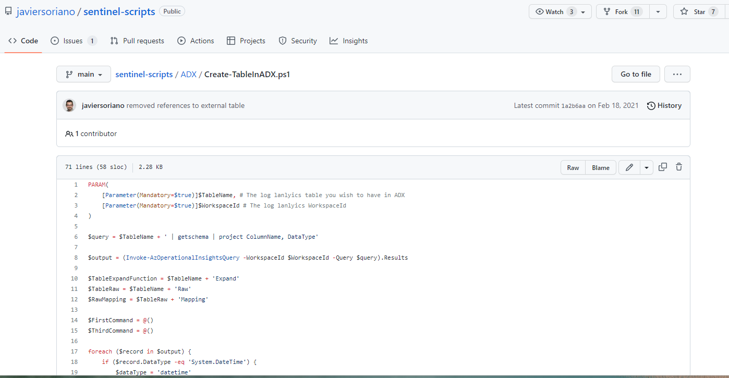Click the $query assignment on line 6
The image size is (729, 378).
[203, 237]
